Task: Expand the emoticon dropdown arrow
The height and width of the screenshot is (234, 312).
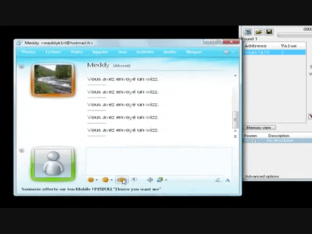Action: [97, 180]
